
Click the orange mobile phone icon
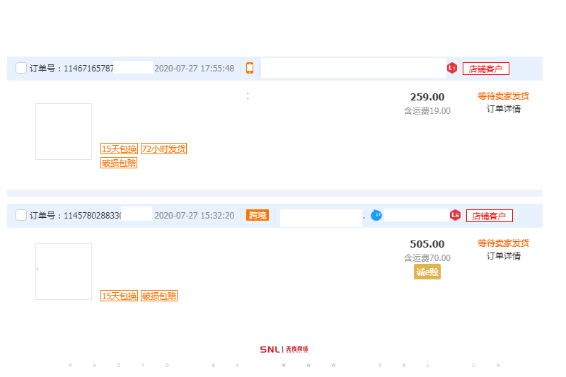[x=250, y=69]
